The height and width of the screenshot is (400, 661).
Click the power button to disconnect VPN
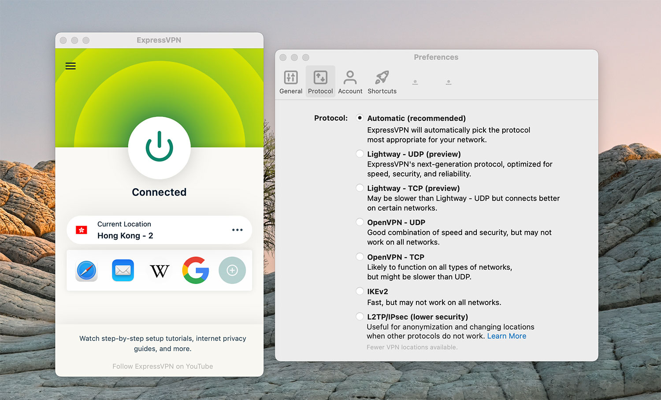[x=159, y=148]
